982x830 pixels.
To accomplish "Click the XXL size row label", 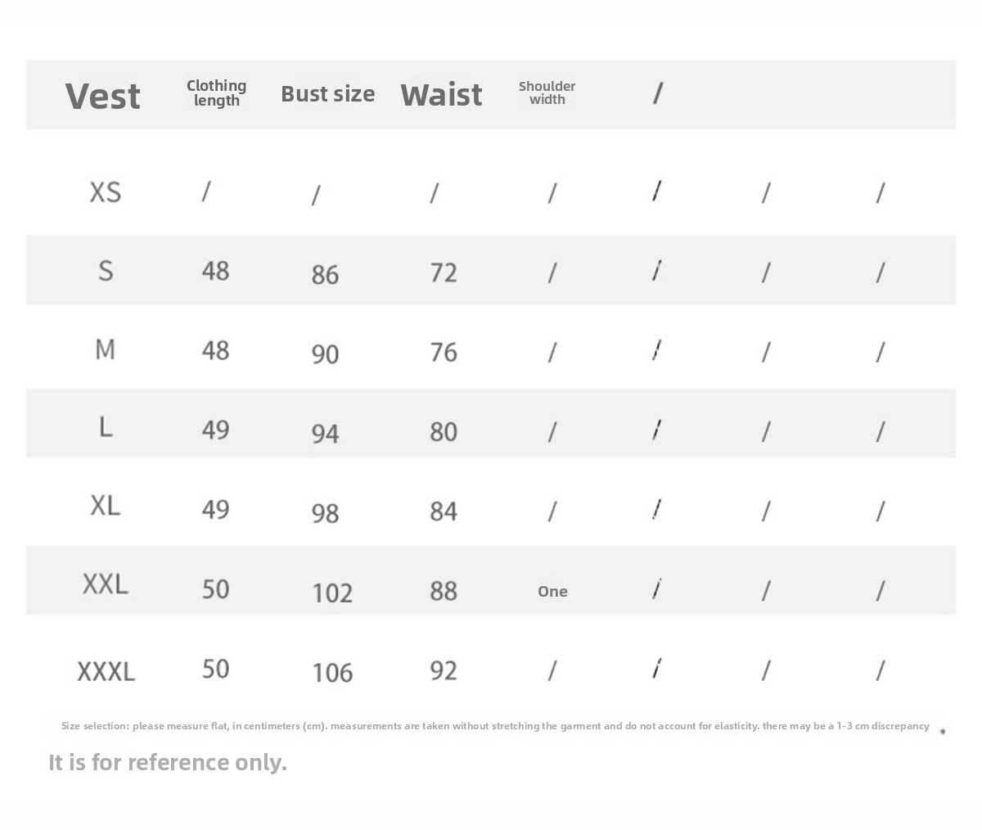I will [106, 584].
